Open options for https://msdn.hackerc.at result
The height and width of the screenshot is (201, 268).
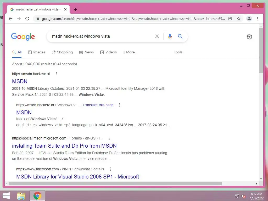[x=57, y=74]
